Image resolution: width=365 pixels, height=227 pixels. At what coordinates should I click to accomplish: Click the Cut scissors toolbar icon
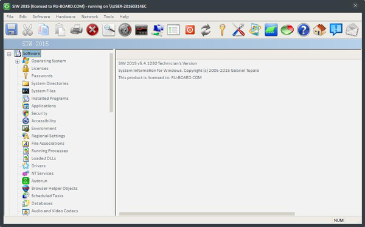[27, 30]
